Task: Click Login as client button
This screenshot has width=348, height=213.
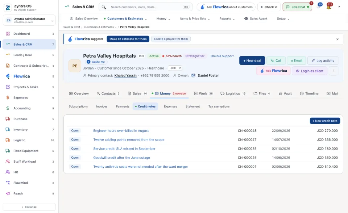Action: pyautogui.click(x=309, y=71)
